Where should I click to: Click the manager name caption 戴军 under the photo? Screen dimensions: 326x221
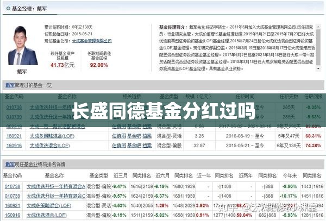pyautogui.click(x=22, y=72)
